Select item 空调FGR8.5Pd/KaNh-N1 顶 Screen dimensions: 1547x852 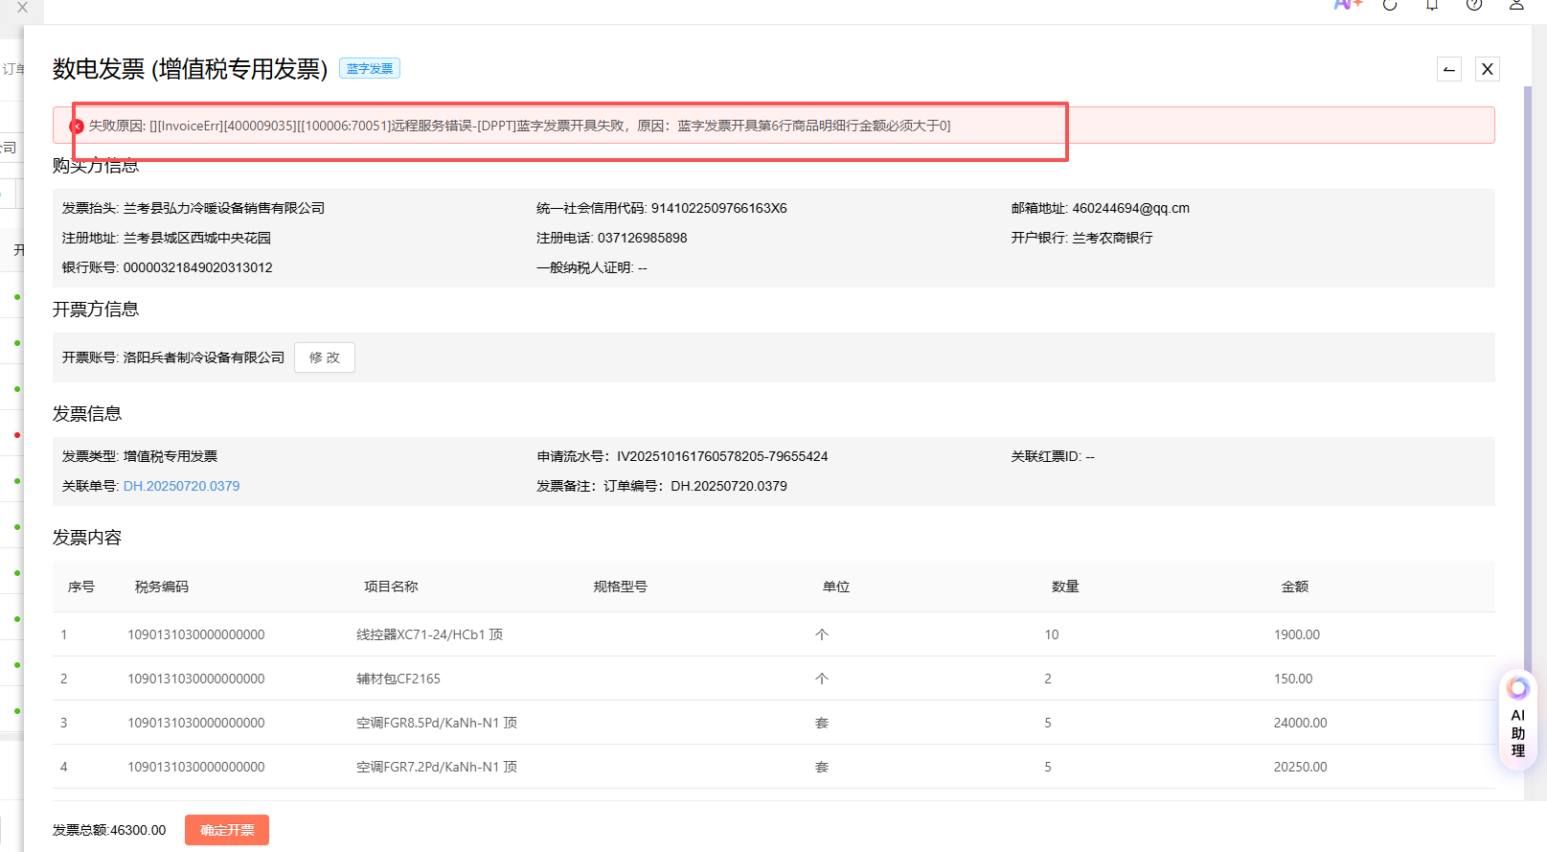(x=437, y=723)
